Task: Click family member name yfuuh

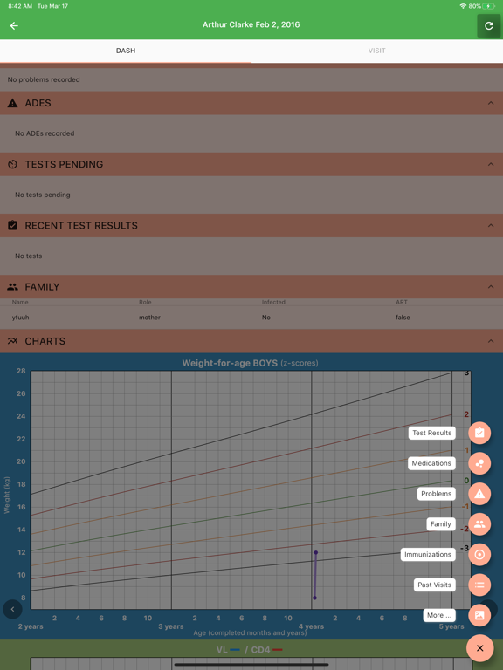Action: click(x=21, y=318)
